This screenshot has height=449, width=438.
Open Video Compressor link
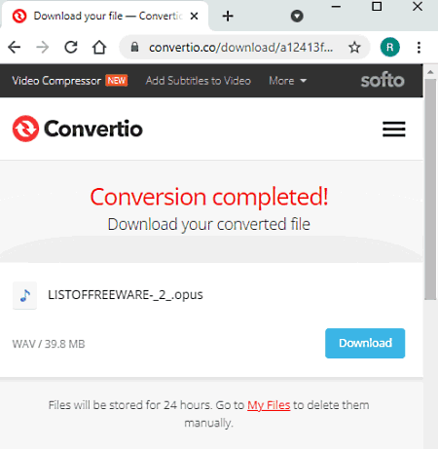click(x=56, y=81)
